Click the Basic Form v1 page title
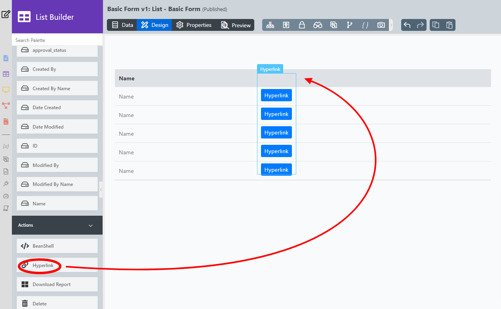This screenshot has height=309, width=501. click(154, 9)
